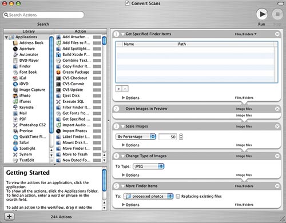Remove the Get Specified Finder Items action
Viewport: 286px width, 223px height.
tap(277, 34)
